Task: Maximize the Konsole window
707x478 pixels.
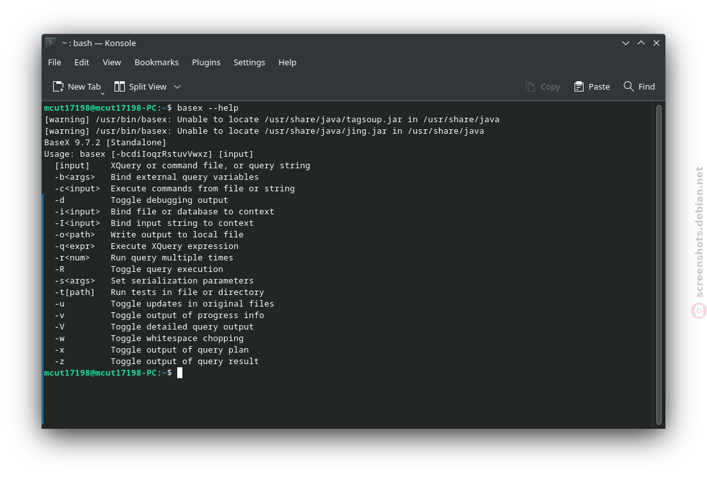Action: pos(641,43)
